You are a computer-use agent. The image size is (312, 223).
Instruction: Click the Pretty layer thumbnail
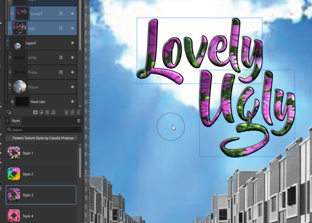(20, 72)
